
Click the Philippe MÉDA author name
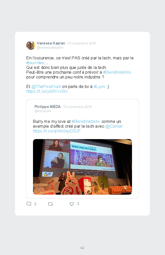point(48,107)
